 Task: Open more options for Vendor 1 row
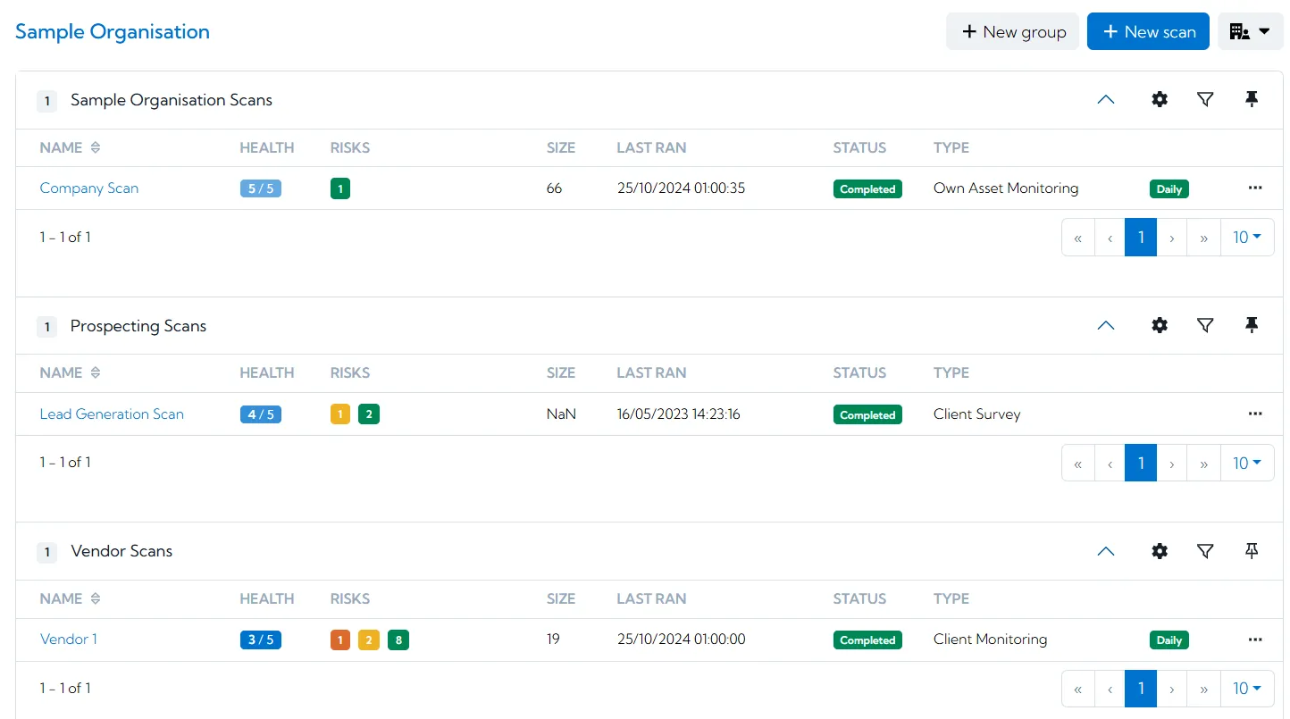[1255, 640]
